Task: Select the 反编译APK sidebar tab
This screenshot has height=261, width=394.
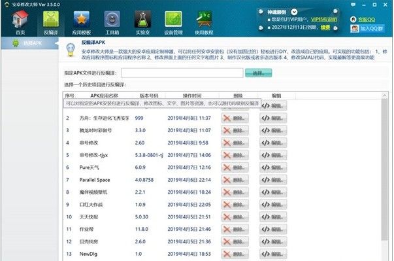Action: point(29,43)
